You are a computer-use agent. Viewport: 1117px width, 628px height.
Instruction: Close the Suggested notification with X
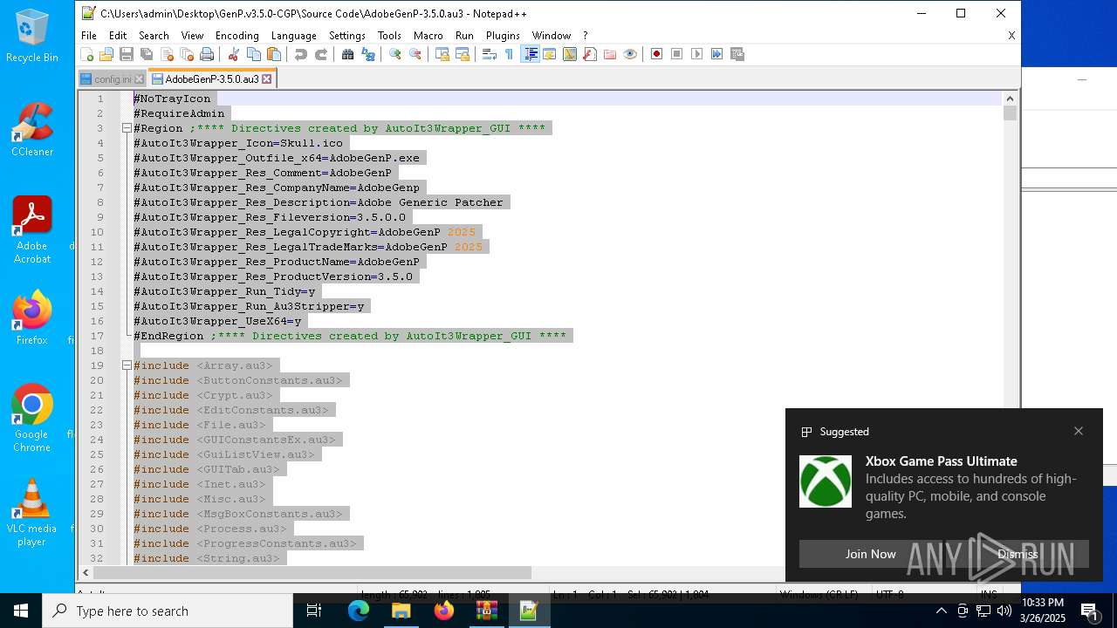[1079, 431]
